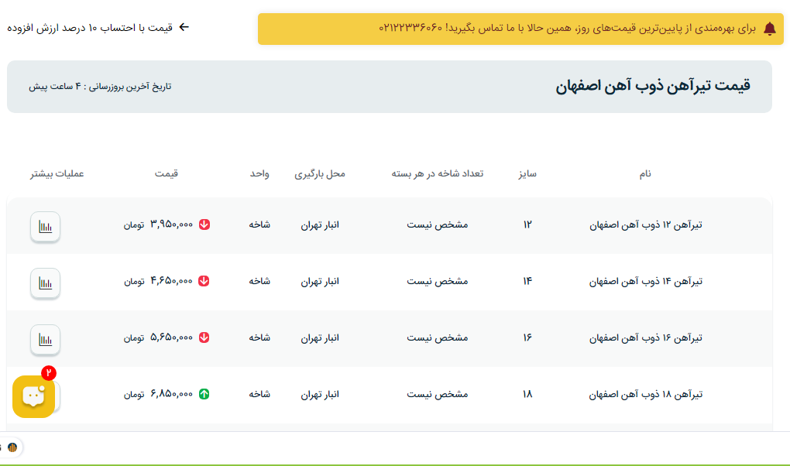The width and height of the screenshot is (790, 466).
Task: Click the bell icon in yellow banner
Action: tap(769, 29)
